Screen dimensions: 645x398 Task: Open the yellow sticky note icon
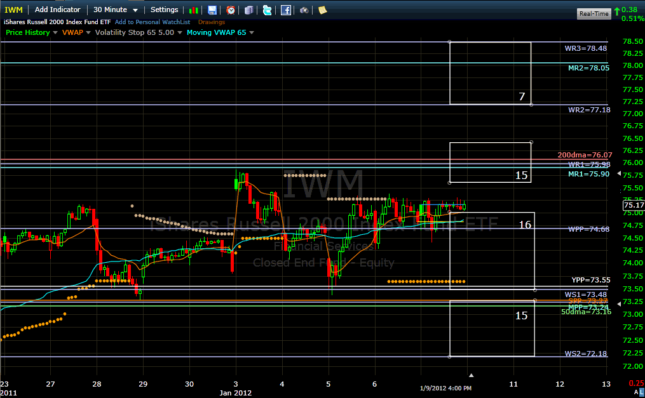click(323, 10)
